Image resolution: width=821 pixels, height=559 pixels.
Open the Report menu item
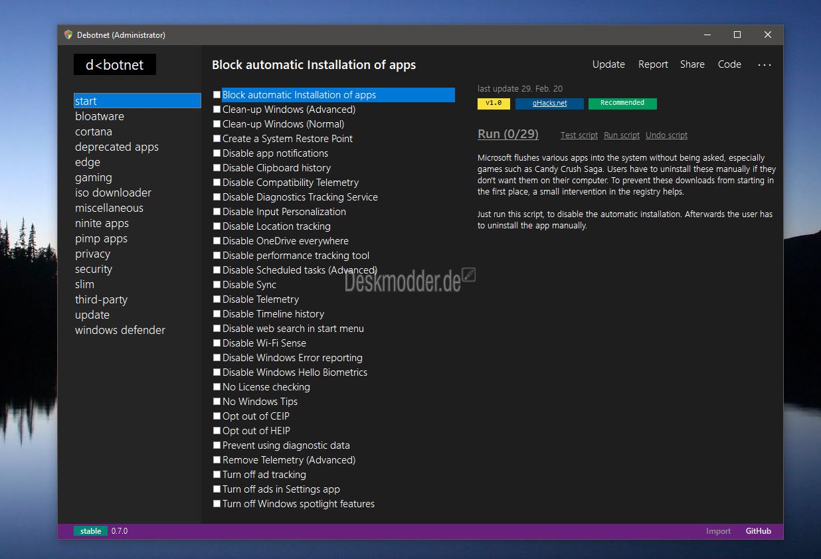tap(653, 64)
